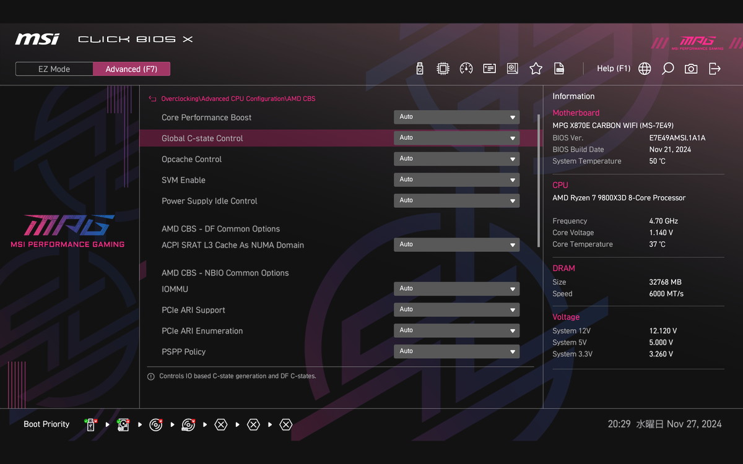The width and height of the screenshot is (743, 464).
Task: Click the BIOS version E7E49AMSI.1A1A
Action: 677,138
